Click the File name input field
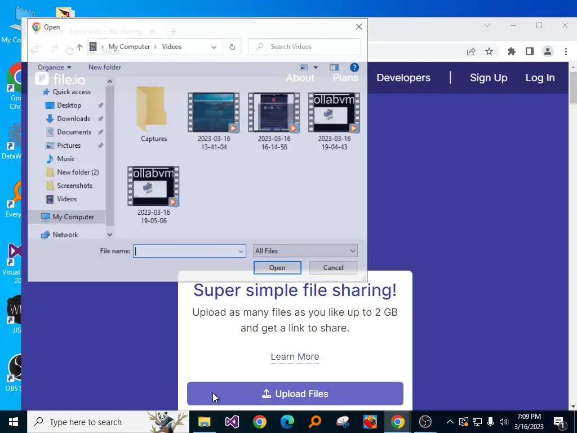This screenshot has height=433, width=577. (186, 251)
